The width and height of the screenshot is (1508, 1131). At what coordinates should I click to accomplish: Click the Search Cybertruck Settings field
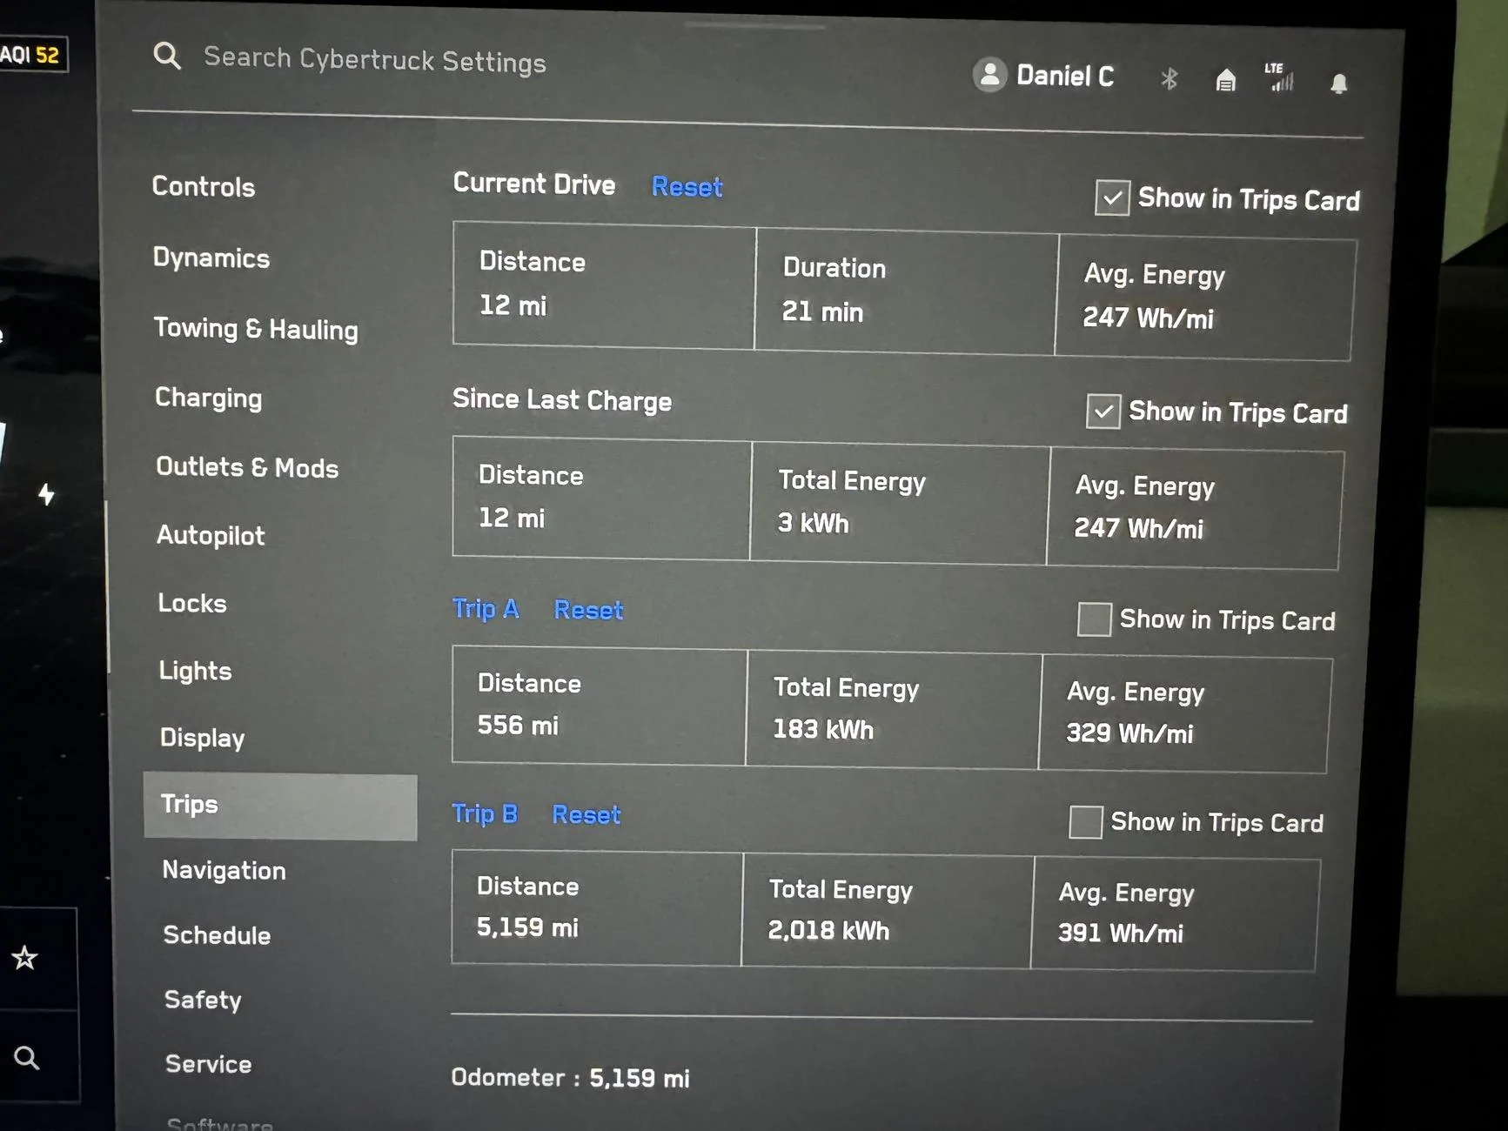pyautogui.click(x=374, y=60)
